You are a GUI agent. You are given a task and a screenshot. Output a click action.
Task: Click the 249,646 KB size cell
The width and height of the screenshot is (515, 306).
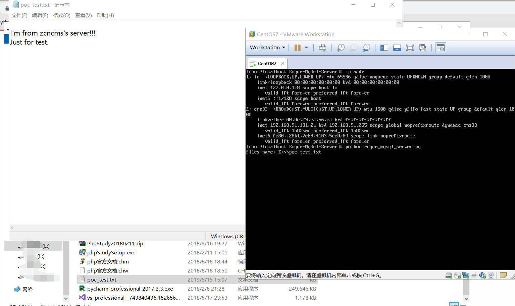tap(302, 289)
